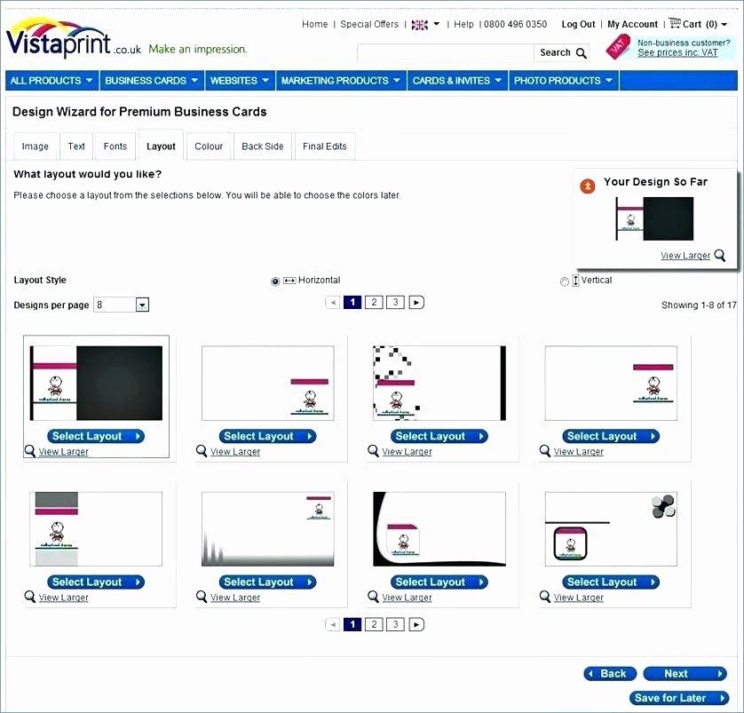Click the search magnifier icon
744x713 pixels.
click(582, 53)
